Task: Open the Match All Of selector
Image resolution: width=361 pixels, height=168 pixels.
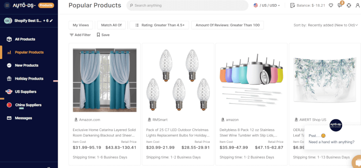Action: (x=111, y=25)
